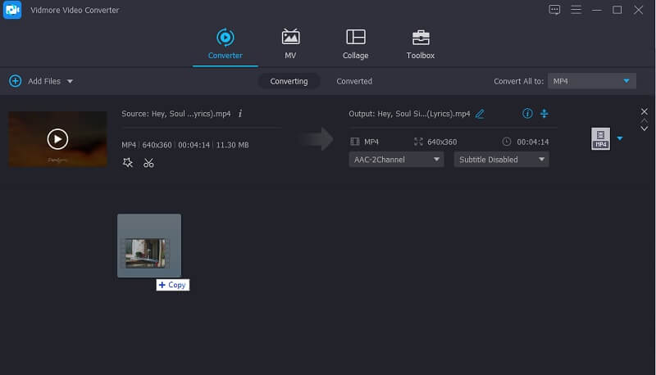Click the output duration clock icon
Screen dimensions: 656x375
coord(506,142)
